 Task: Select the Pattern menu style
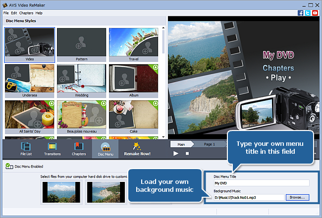[x=82, y=44]
